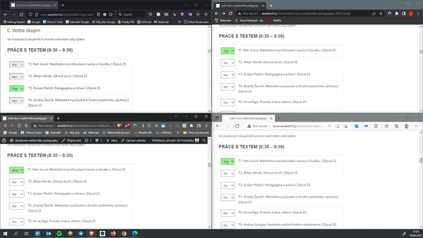Open the Windows Start menu
This screenshot has width=423, height=238.
(5, 233)
